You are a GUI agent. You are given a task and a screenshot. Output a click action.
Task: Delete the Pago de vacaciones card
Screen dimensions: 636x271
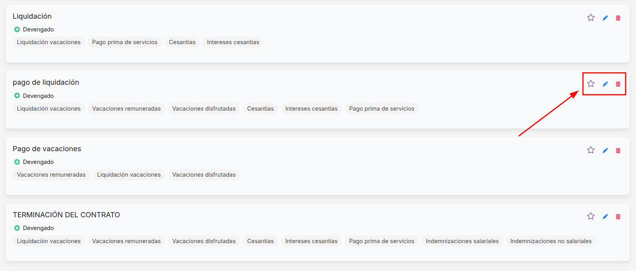coord(618,150)
